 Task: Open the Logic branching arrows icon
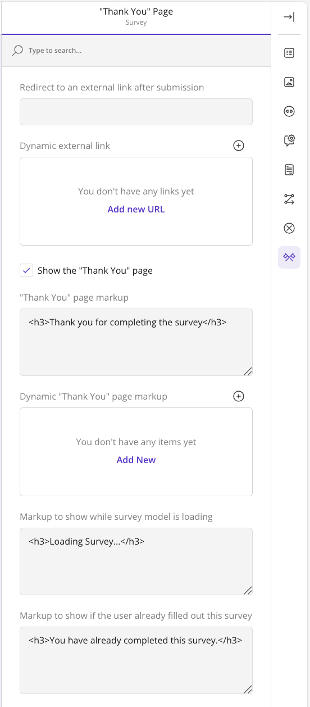pos(289,199)
